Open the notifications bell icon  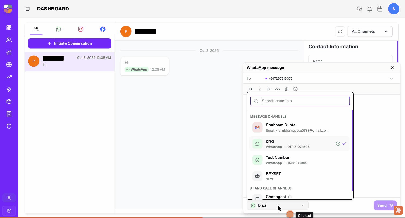tap(369, 9)
